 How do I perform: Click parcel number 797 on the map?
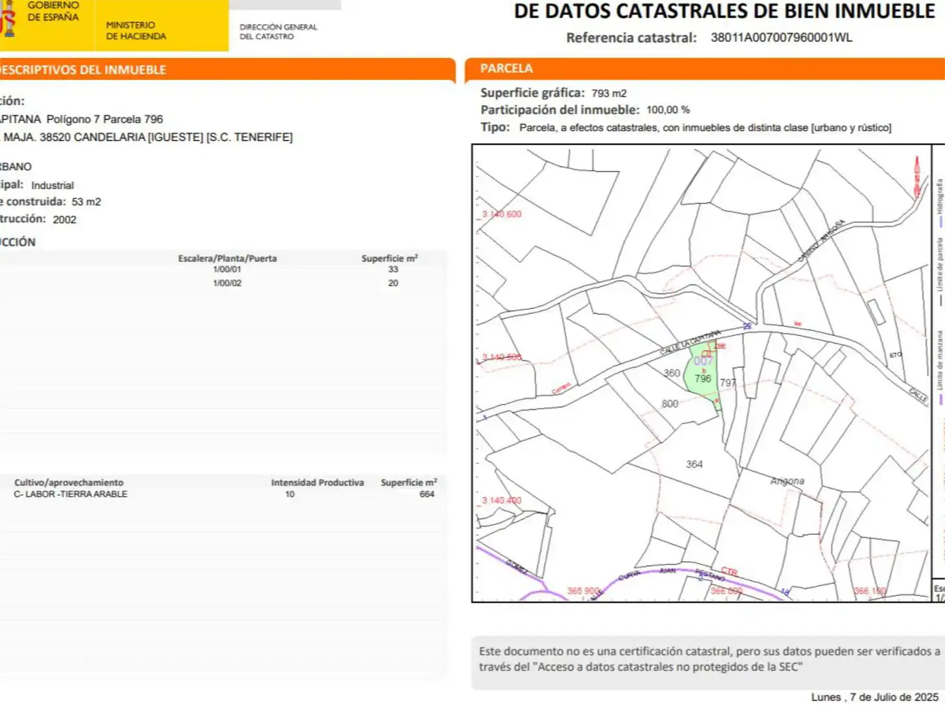point(728,382)
